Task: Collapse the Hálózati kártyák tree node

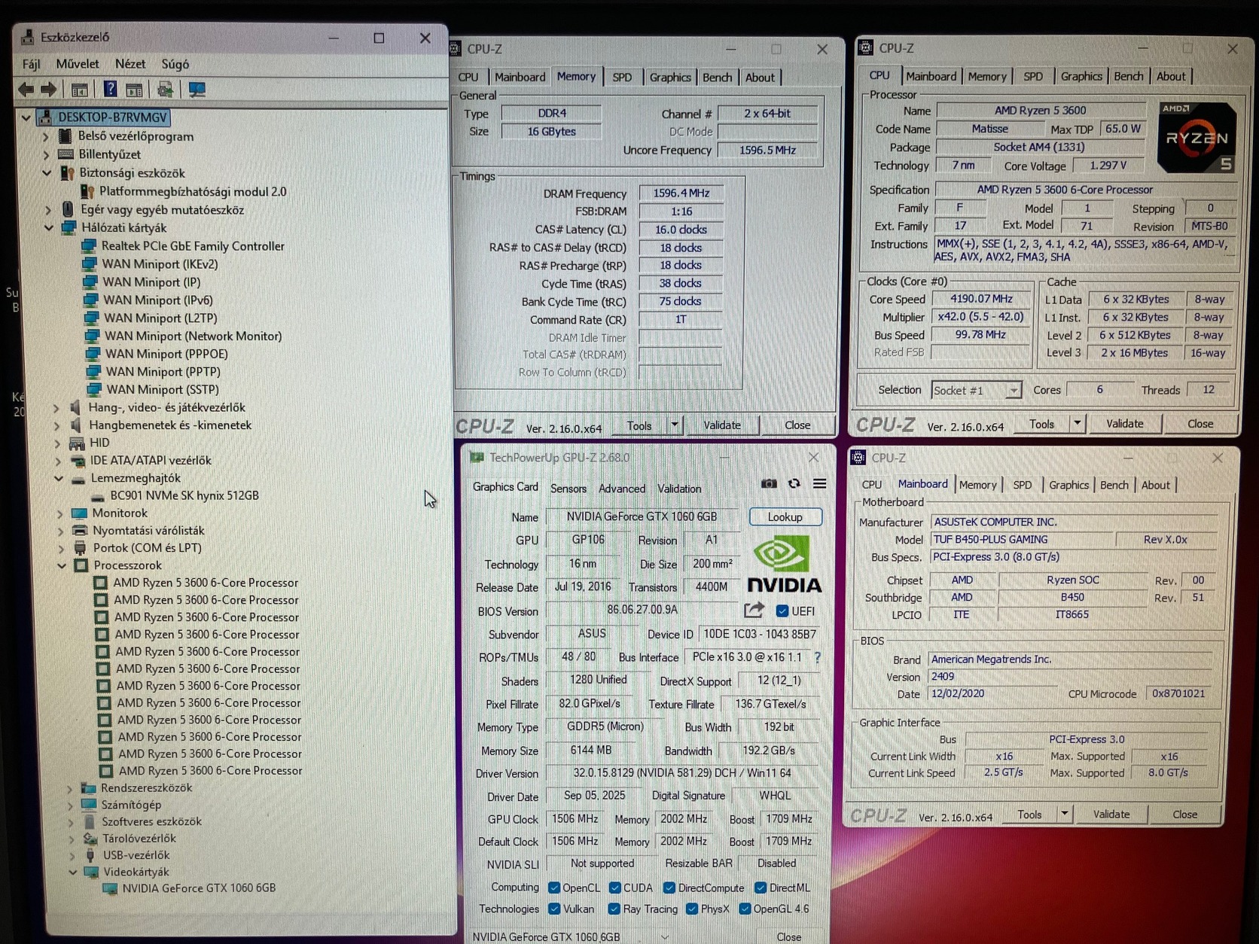Action: click(49, 227)
